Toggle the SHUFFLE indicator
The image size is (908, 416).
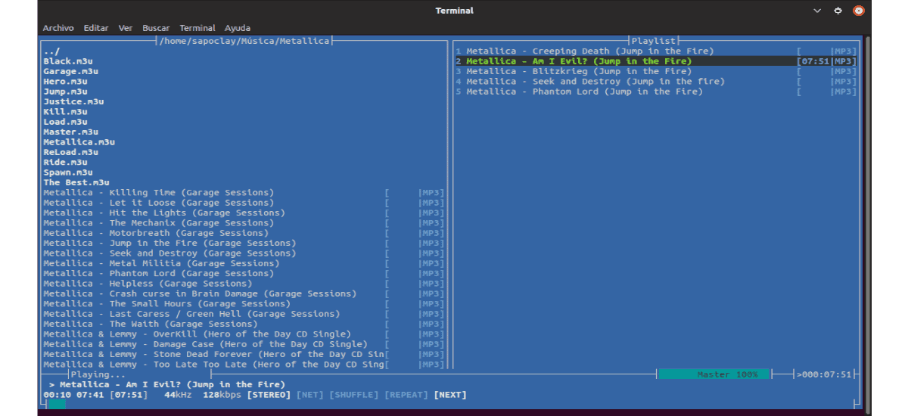[x=353, y=395]
